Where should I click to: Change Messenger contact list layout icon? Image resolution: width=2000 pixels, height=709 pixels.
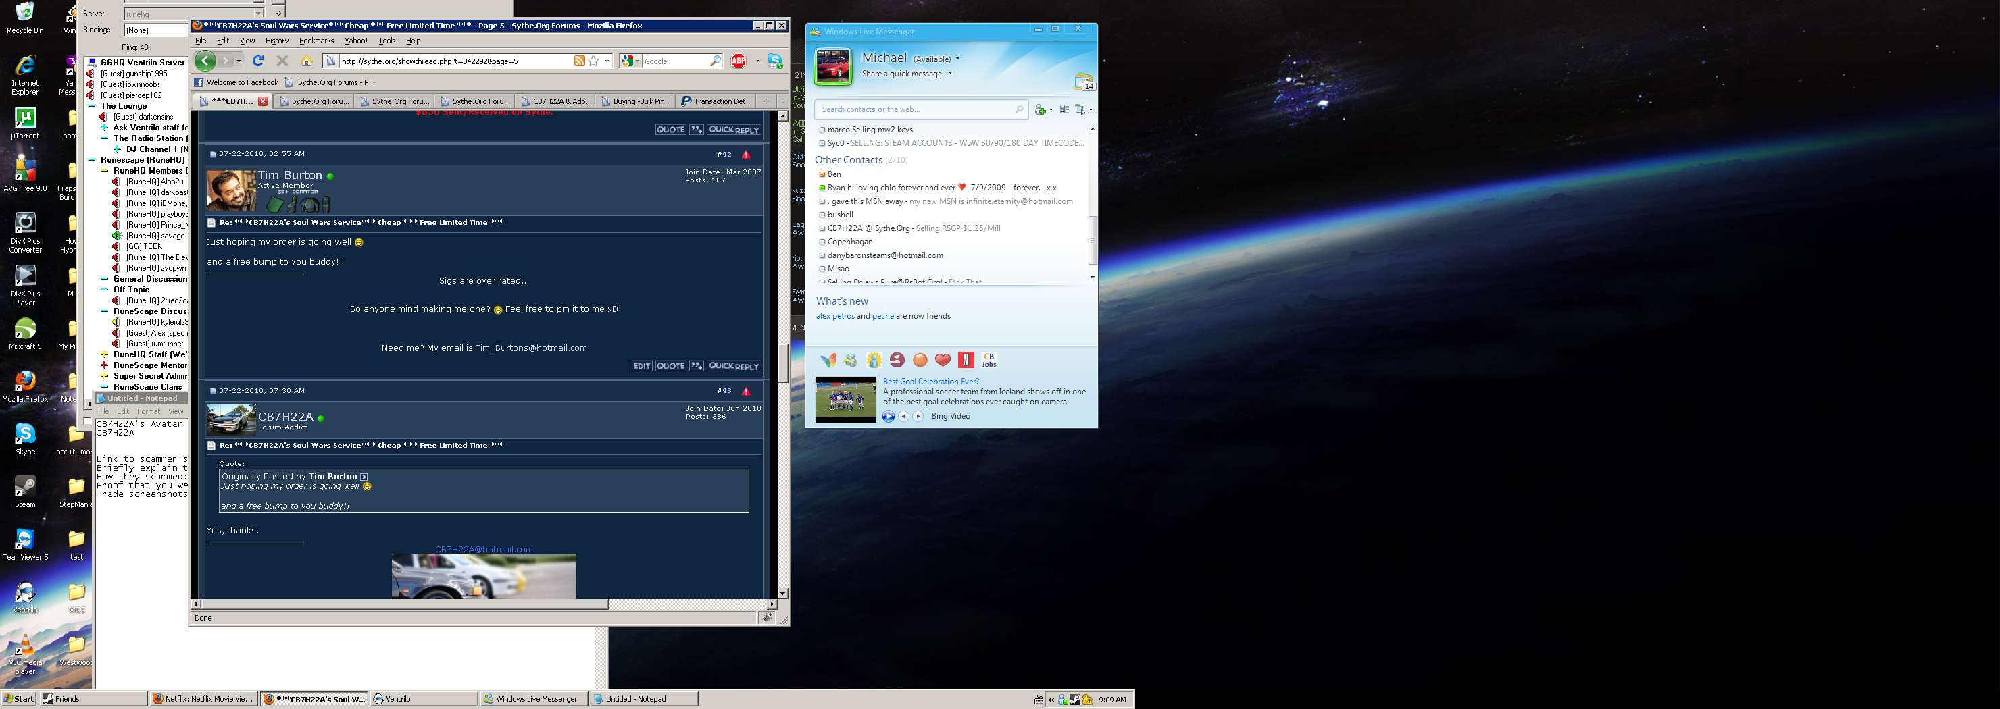pos(1064,109)
